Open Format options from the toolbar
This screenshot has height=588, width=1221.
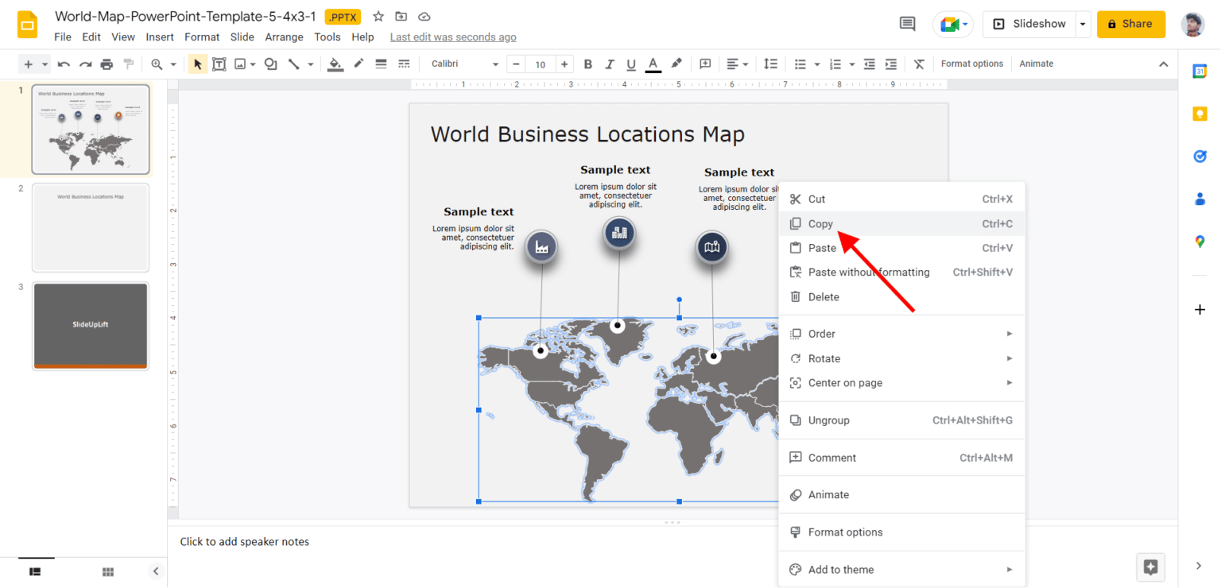(x=972, y=64)
